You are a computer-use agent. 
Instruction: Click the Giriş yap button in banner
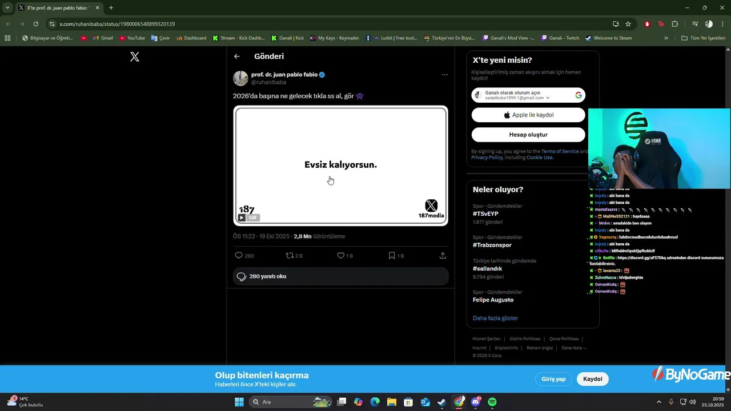click(553, 379)
